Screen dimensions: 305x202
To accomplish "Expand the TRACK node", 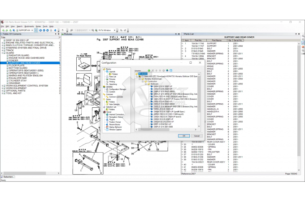I will pos(2,50).
